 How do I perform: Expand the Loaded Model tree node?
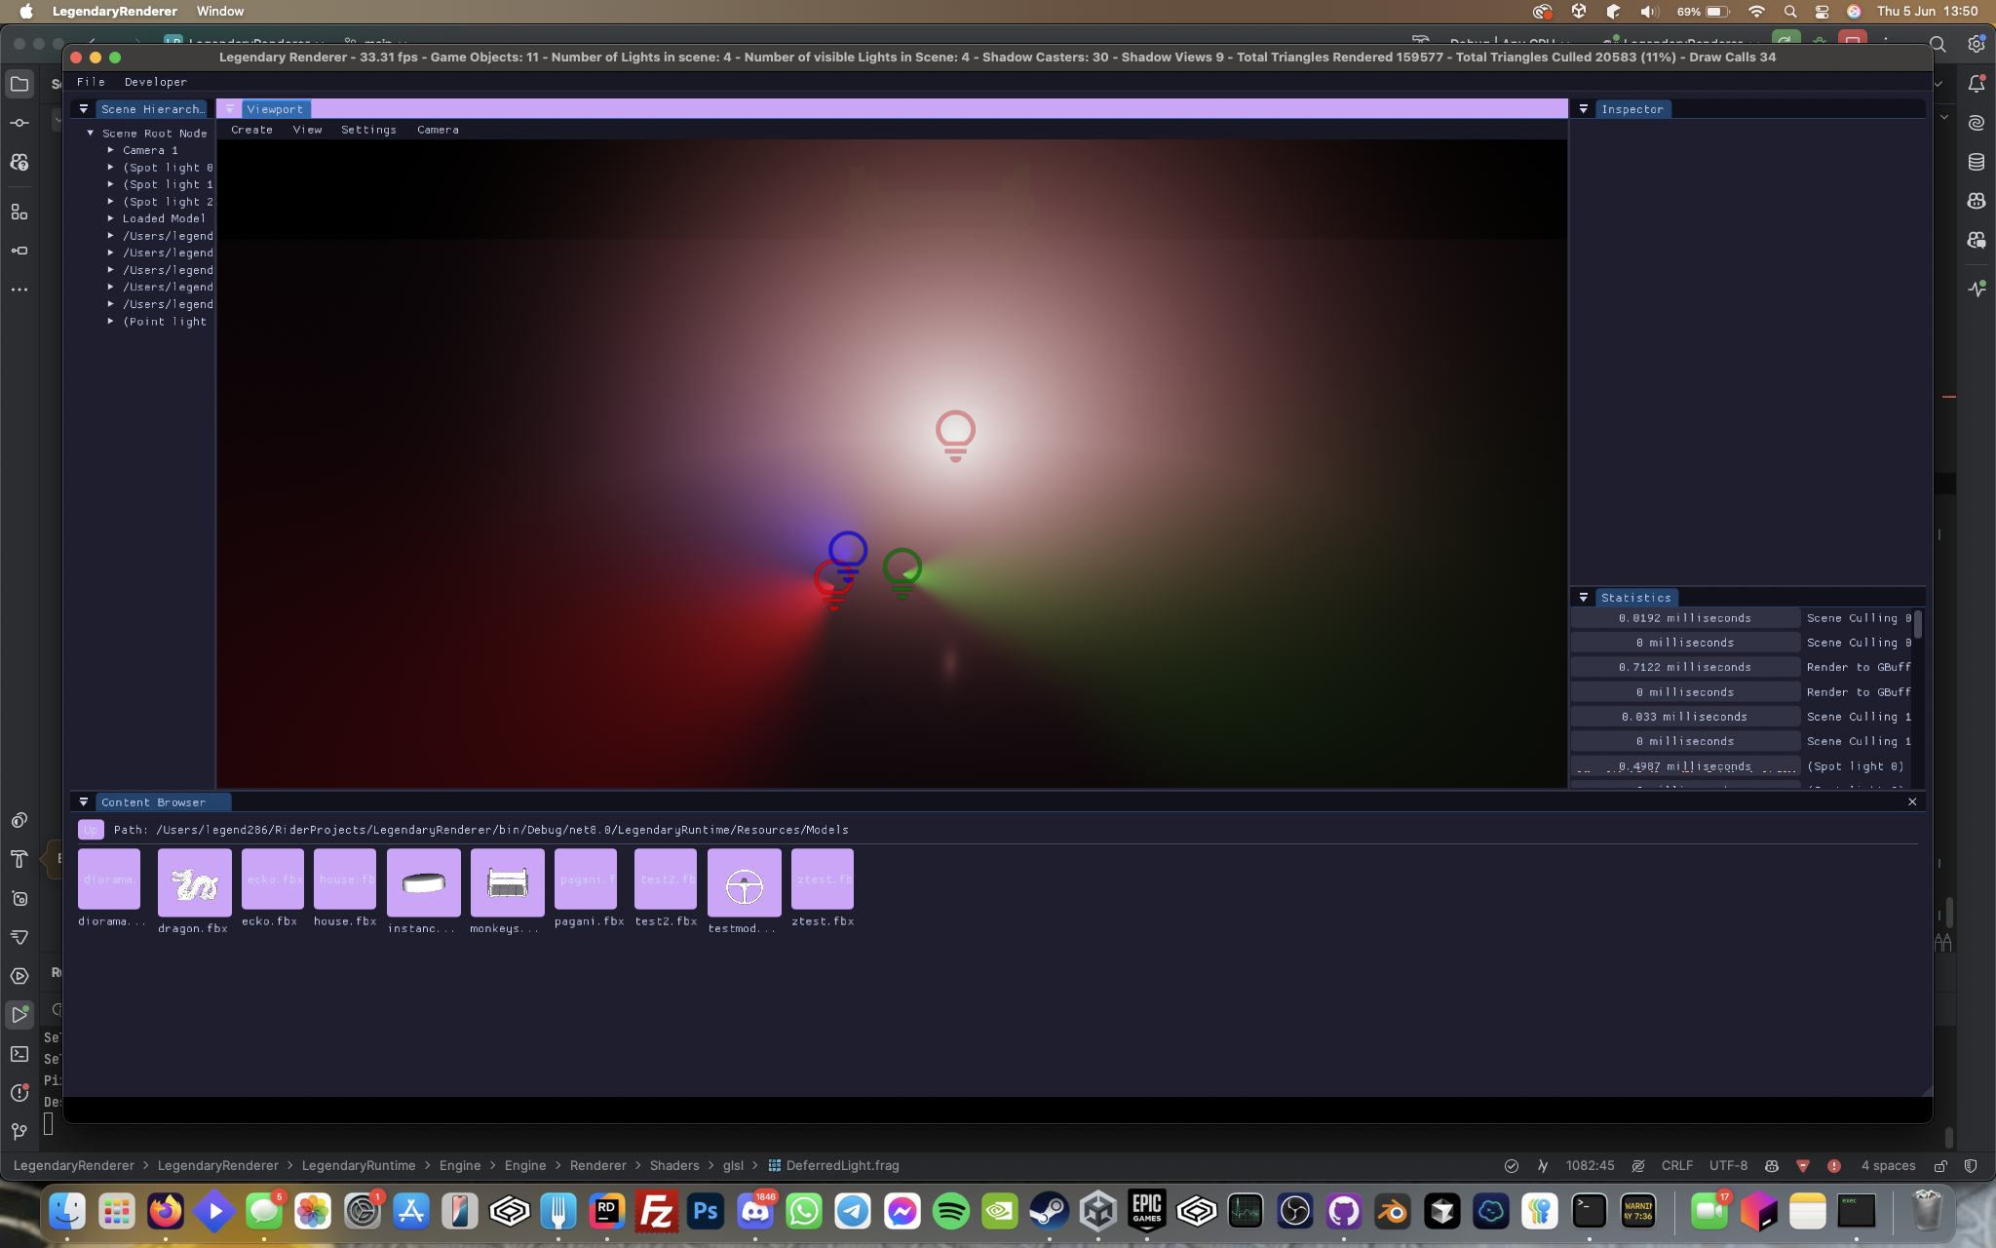pos(111,218)
